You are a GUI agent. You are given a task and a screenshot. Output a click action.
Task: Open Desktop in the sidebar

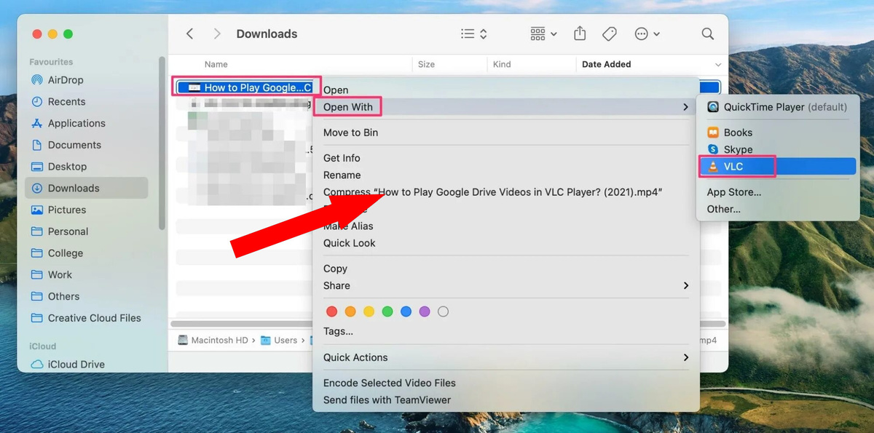tap(67, 167)
